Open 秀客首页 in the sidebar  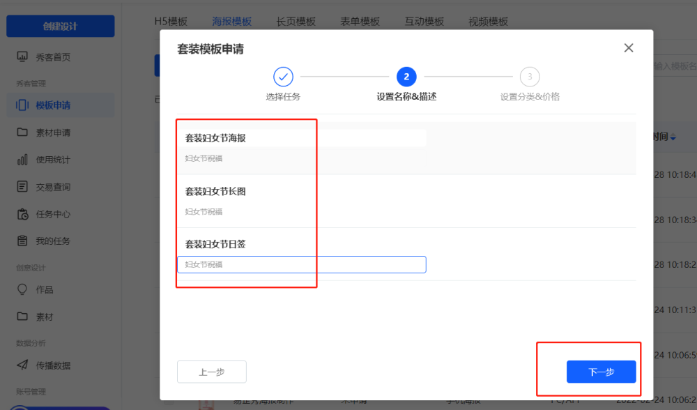coord(53,57)
